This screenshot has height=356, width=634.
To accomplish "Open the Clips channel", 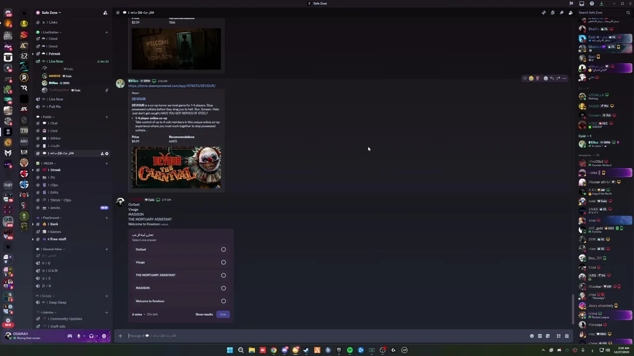I will (72, 185).
